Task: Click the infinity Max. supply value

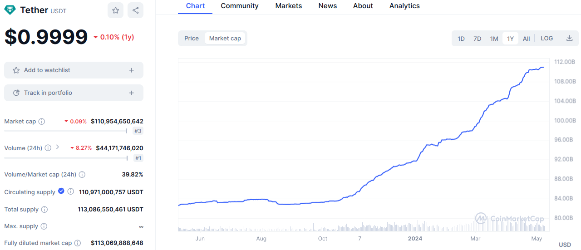Action: pyautogui.click(x=141, y=226)
